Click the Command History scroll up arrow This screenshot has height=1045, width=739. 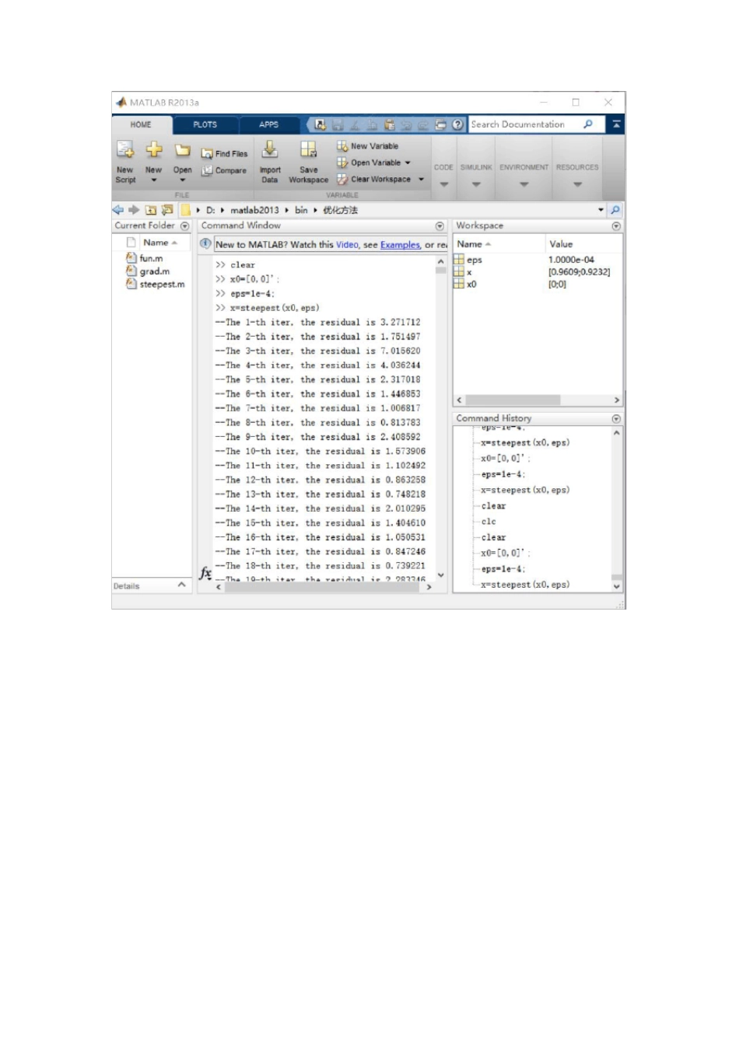click(616, 433)
